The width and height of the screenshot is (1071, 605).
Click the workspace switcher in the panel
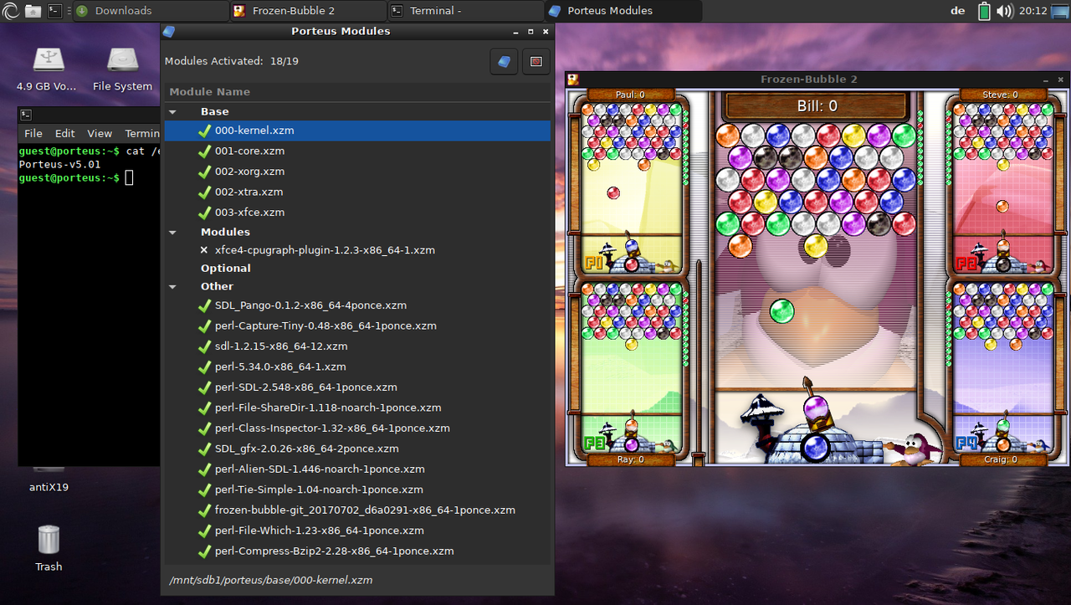[x=1060, y=11]
